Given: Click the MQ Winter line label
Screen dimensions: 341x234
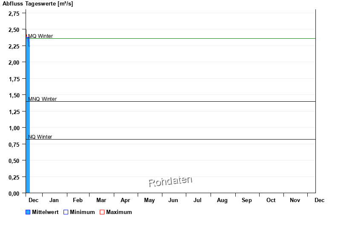Looking at the screenshot, I should tap(40, 36).
